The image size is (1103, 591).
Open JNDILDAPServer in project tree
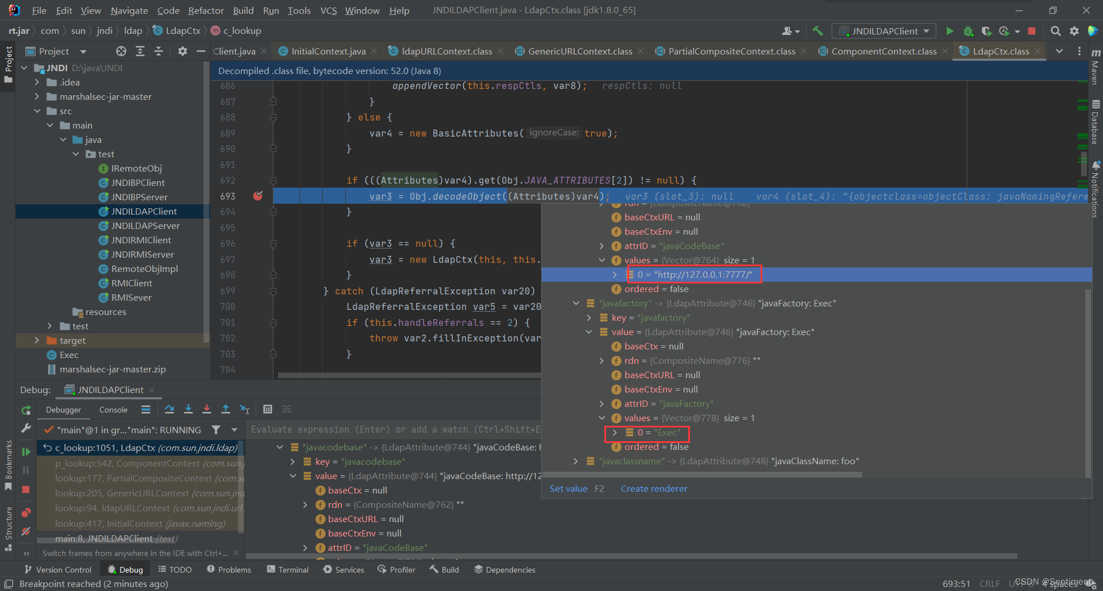pos(145,225)
